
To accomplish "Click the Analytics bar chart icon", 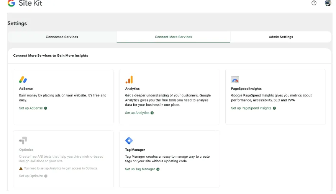I will click(x=129, y=80).
